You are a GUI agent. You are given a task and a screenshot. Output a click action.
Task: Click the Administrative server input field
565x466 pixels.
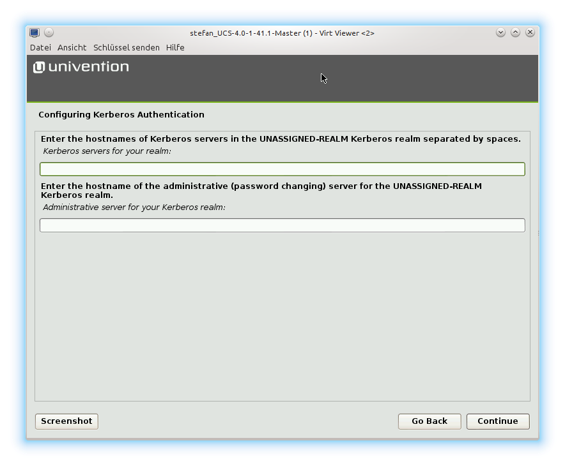(x=282, y=225)
